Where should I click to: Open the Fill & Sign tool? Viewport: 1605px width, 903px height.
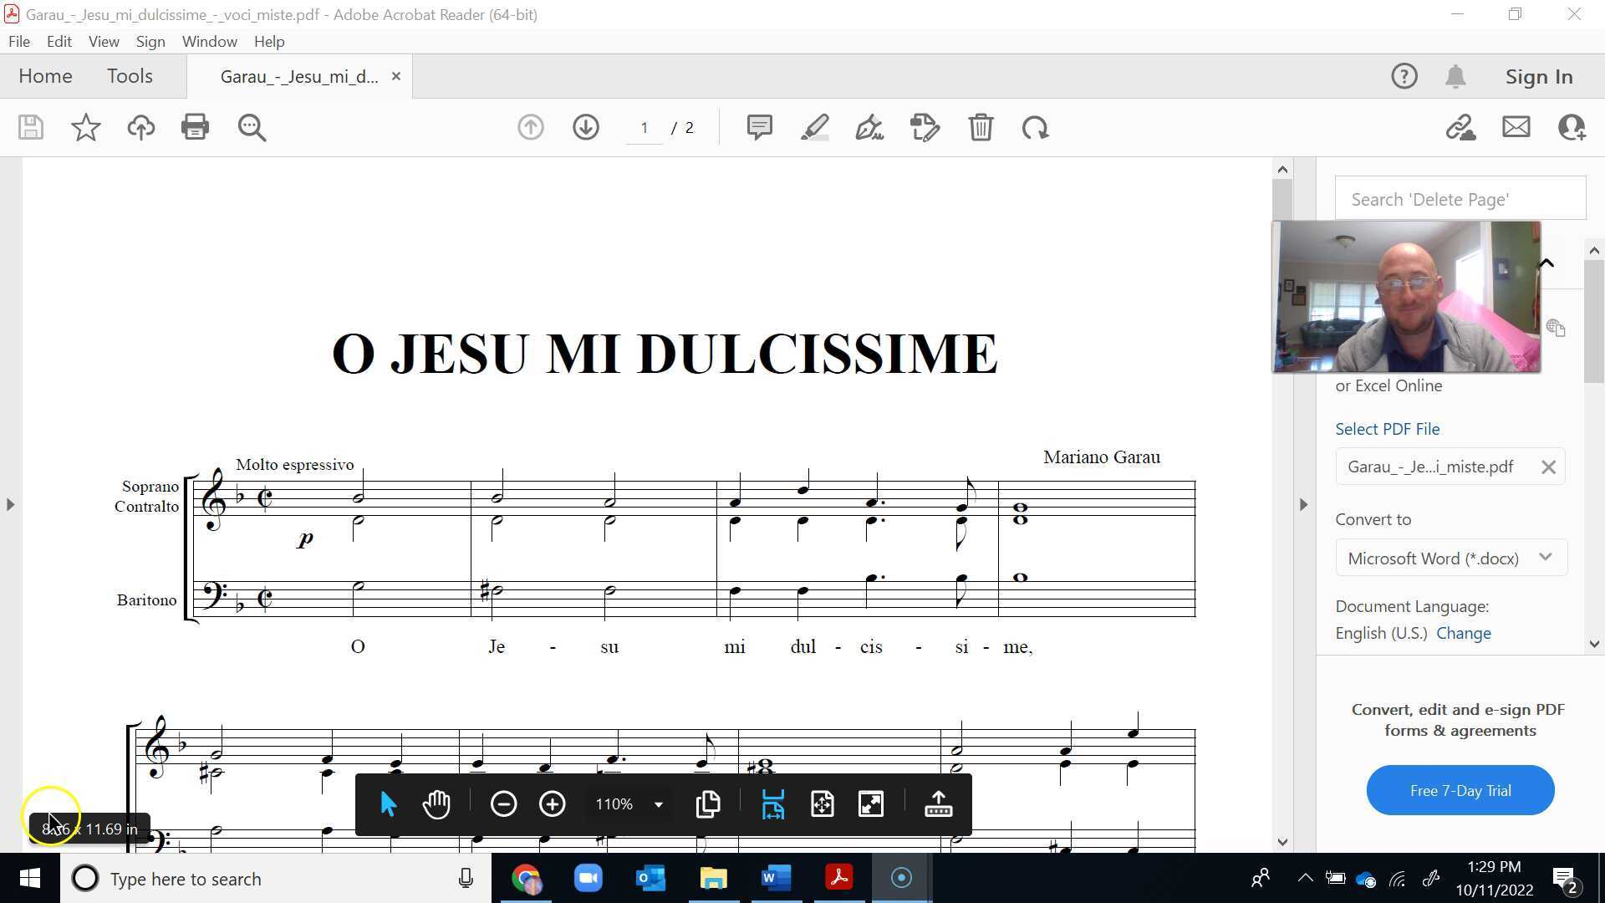tap(868, 127)
